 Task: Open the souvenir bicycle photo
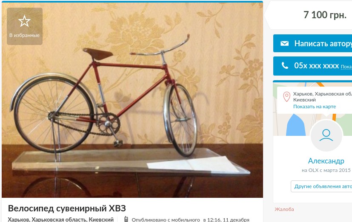tap(132, 100)
